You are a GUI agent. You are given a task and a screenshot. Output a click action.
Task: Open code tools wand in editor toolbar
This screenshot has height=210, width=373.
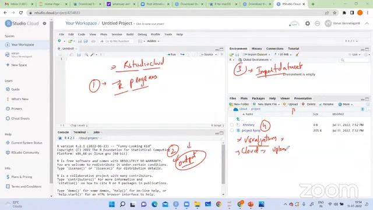(x=92, y=54)
